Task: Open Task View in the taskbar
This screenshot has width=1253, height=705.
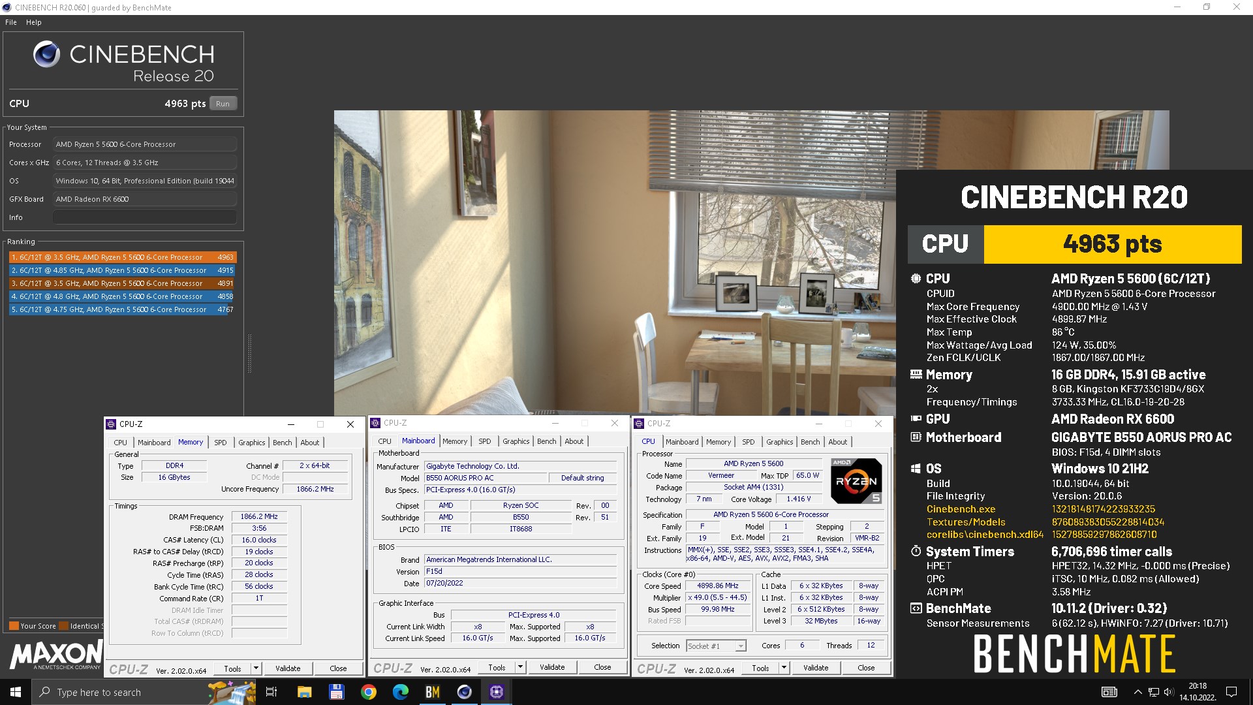Action: 271,692
